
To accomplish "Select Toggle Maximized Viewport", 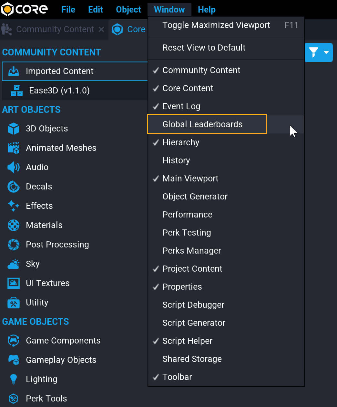I will pos(216,25).
